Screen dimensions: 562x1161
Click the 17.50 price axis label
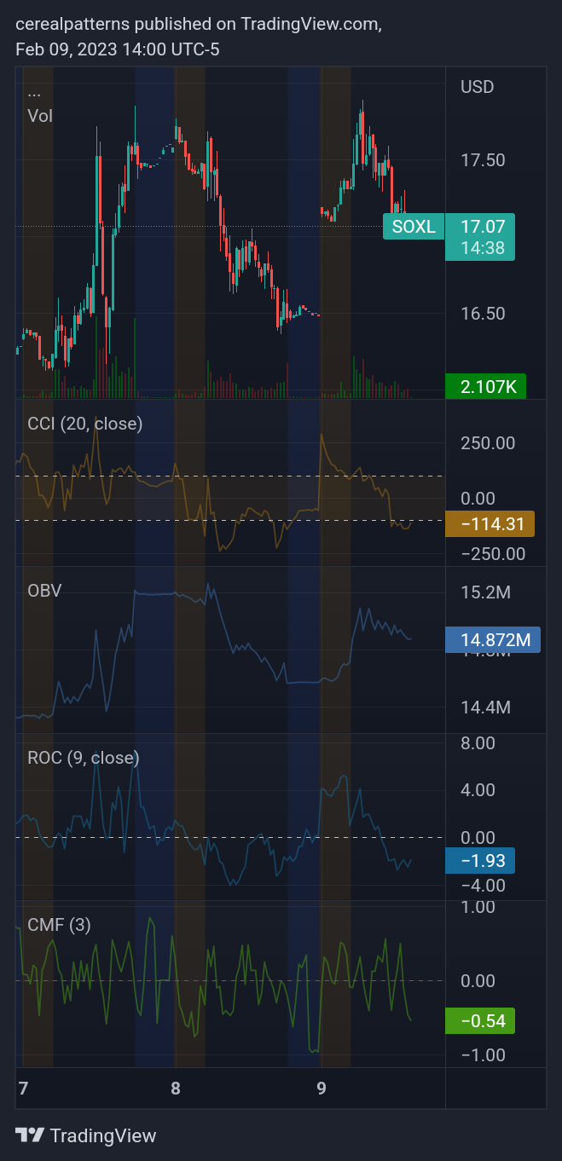pyautogui.click(x=484, y=160)
